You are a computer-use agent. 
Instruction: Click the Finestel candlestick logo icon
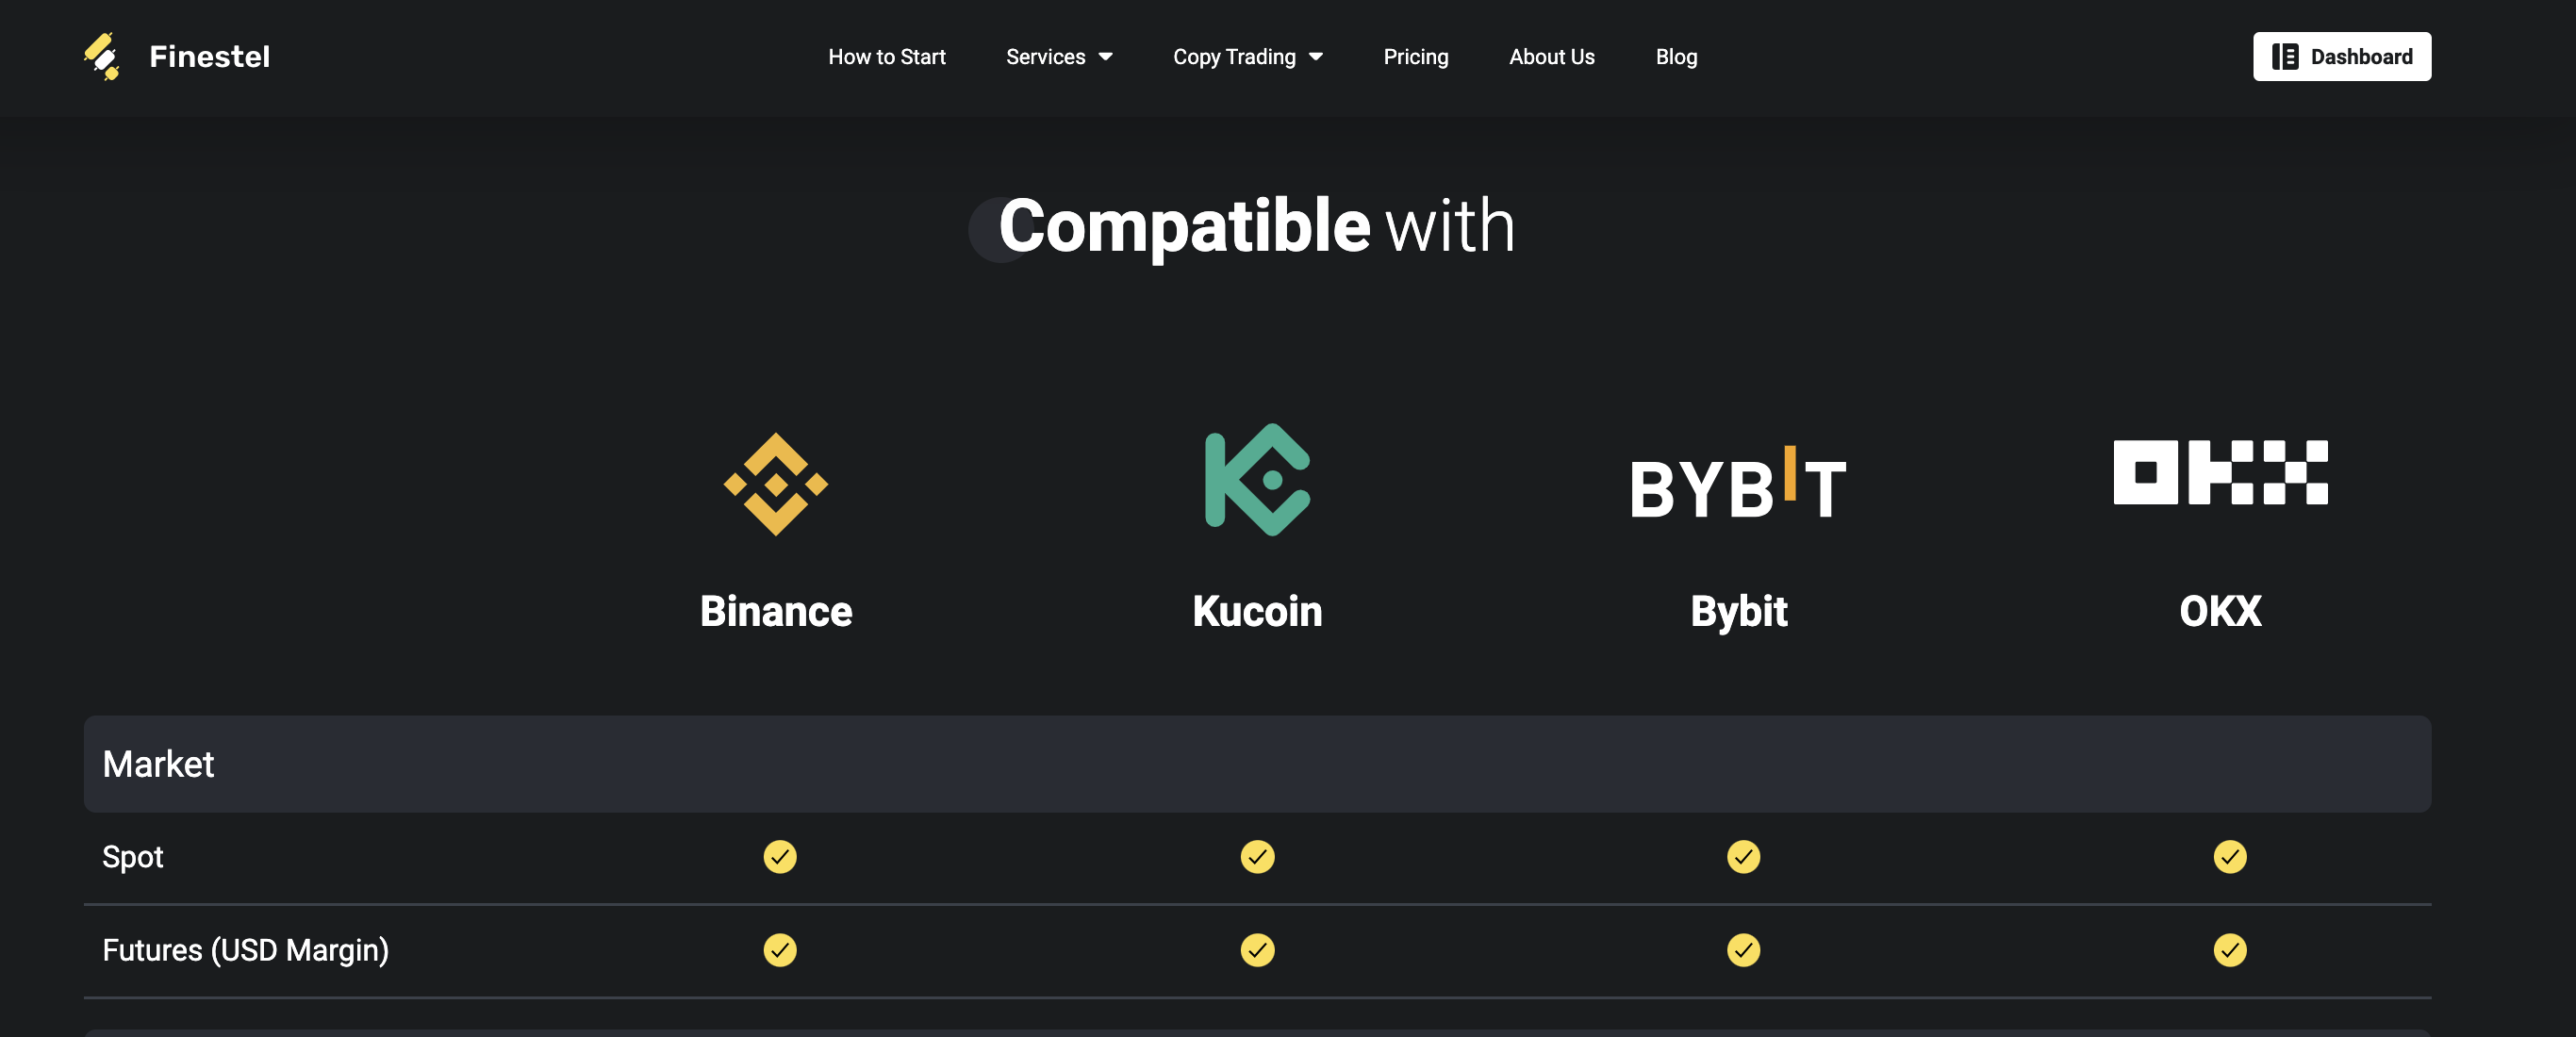pos(102,56)
